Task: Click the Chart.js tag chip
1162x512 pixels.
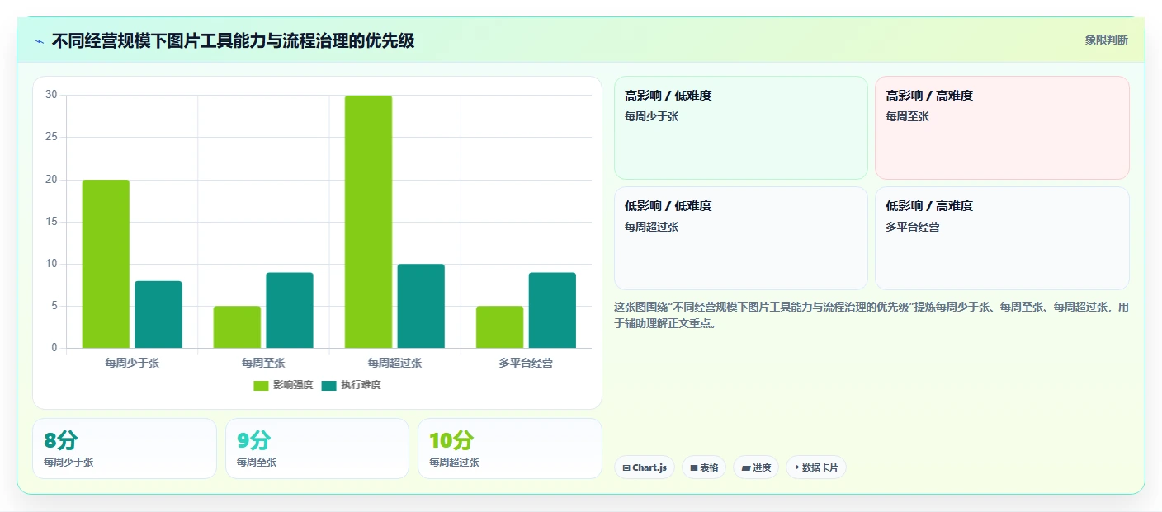Action: 645,467
